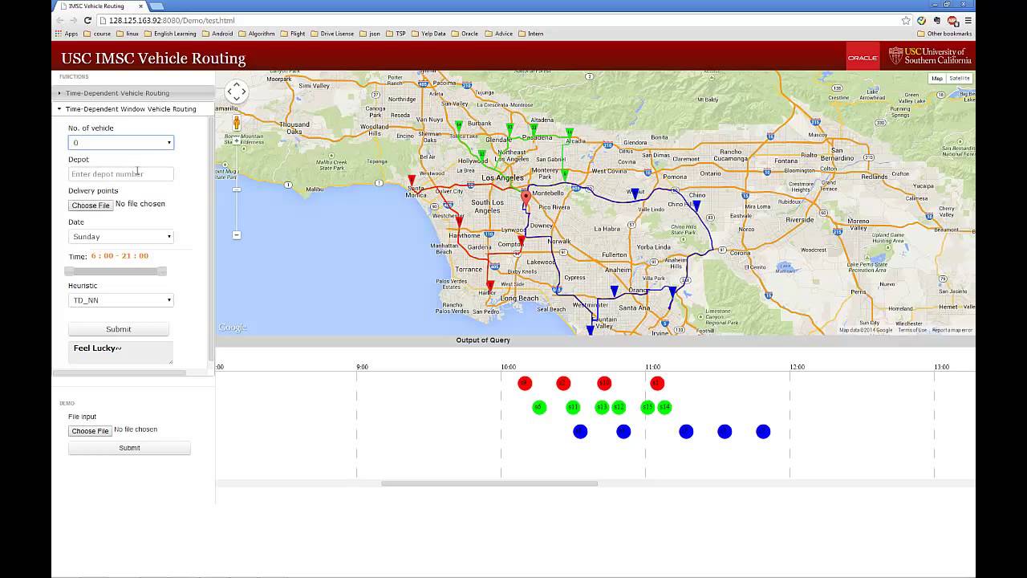Click the green marker near Burbank
Viewport: 1027px width, 578px height.
point(459,126)
